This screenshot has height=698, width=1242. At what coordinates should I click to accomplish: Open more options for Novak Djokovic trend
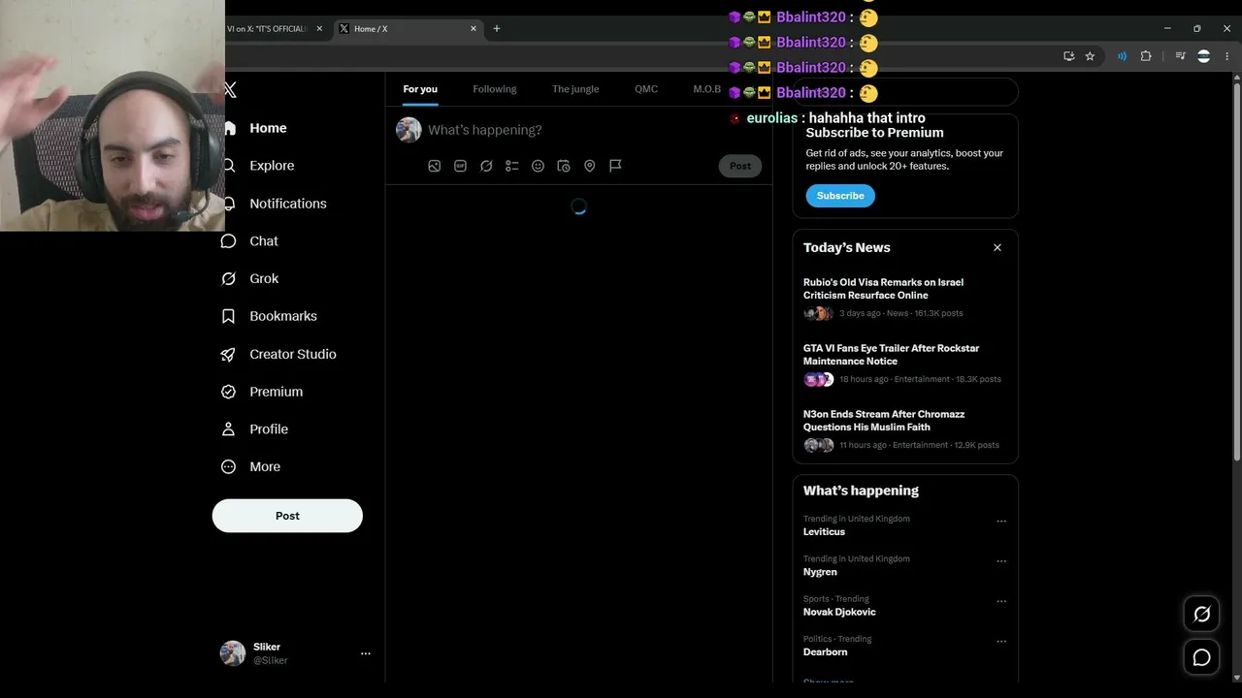pyautogui.click(x=1001, y=601)
